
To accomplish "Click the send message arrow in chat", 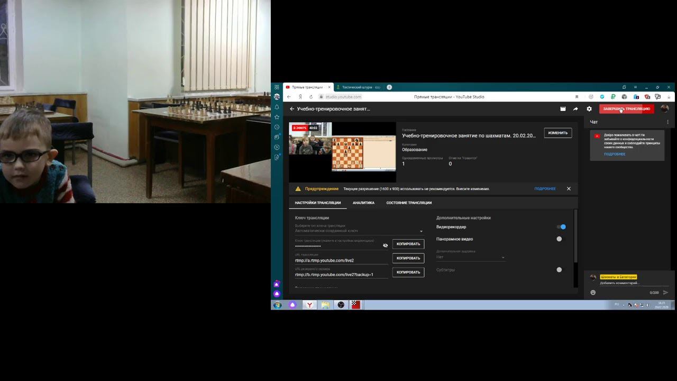I will tap(665, 292).
